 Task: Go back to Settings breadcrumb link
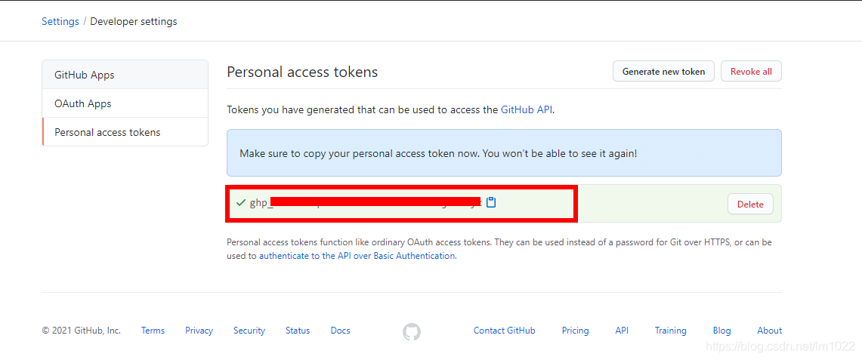(60, 21)
